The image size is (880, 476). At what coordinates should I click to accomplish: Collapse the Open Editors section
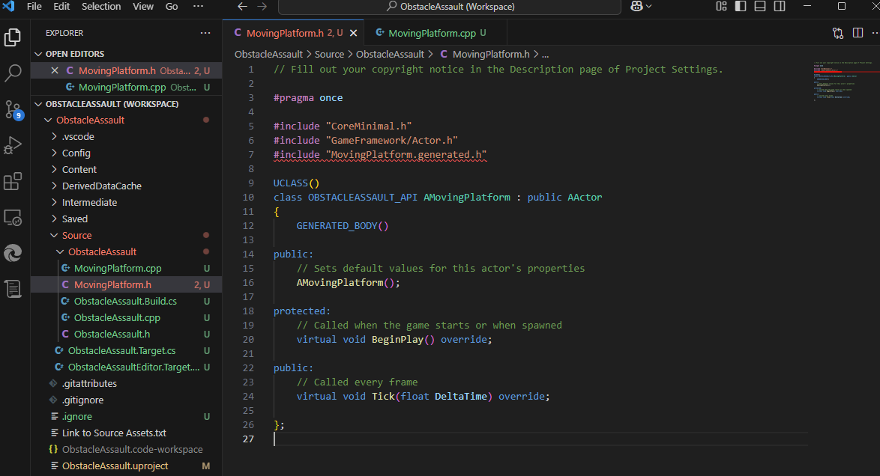38,54
